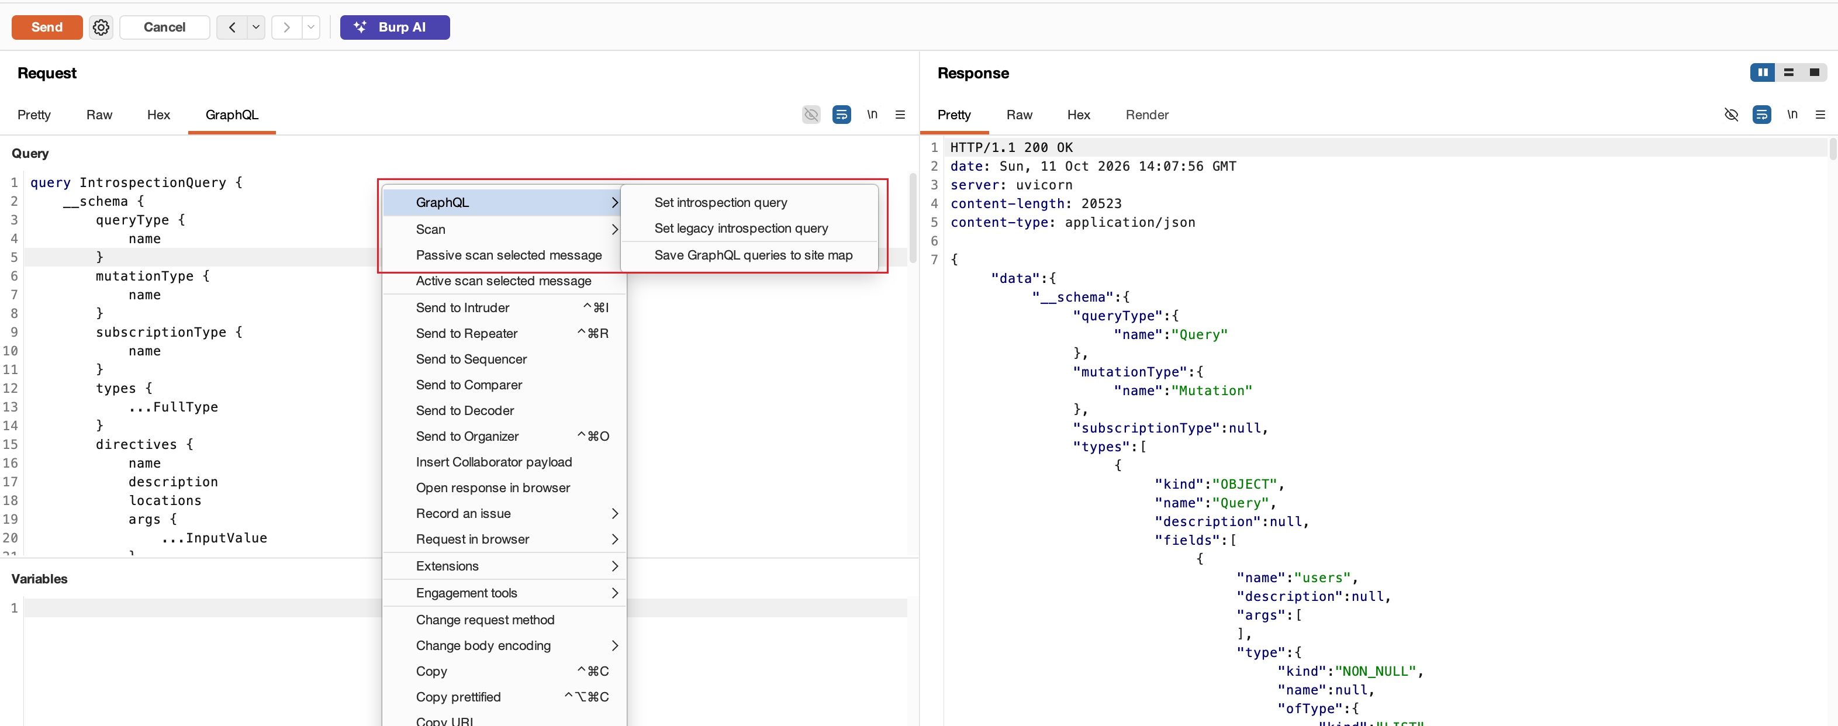Choose Set introspection query
The image size is (1838, 726).
click(x=749, y=202)
